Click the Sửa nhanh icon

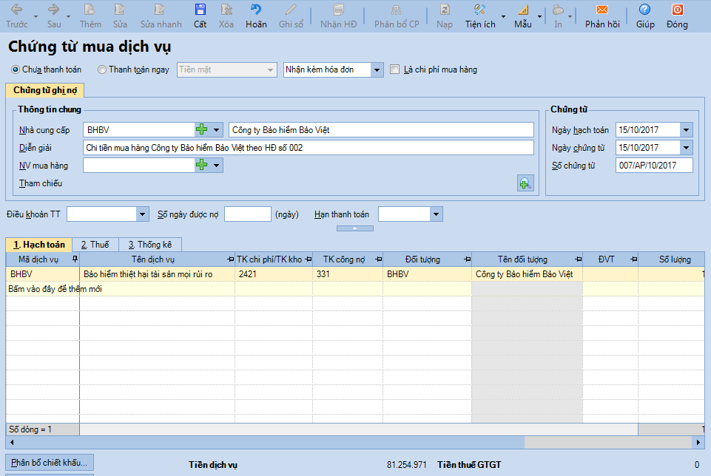coord(161,16)
